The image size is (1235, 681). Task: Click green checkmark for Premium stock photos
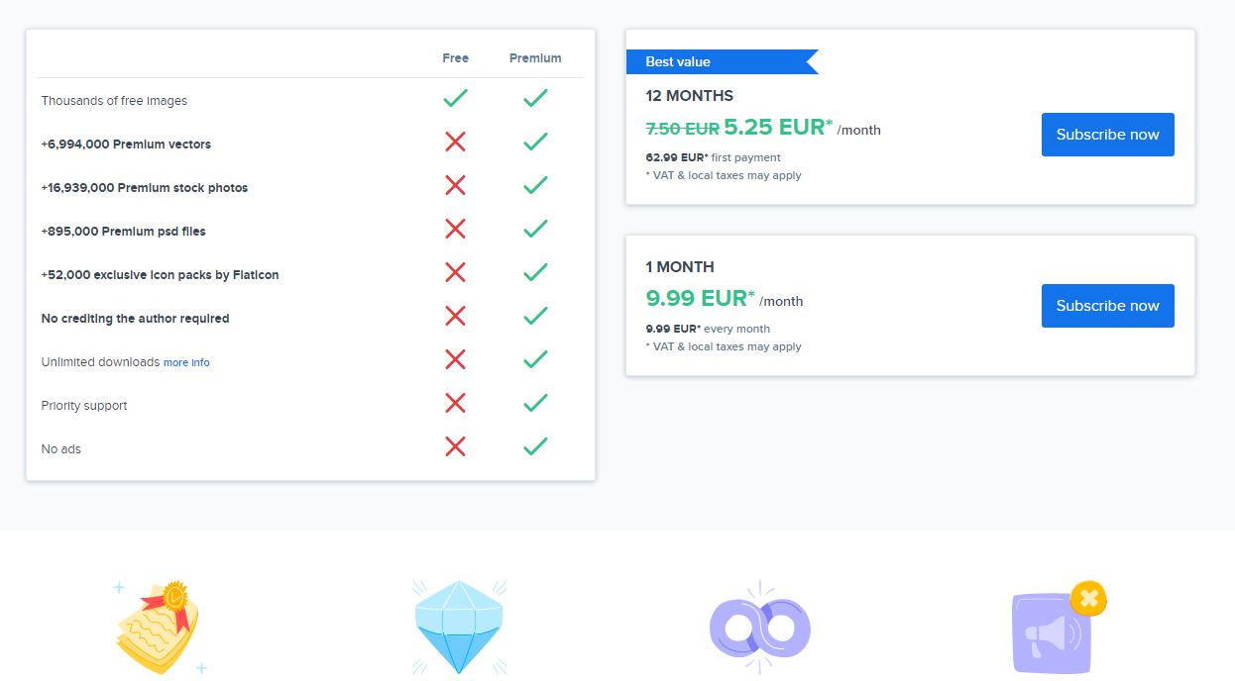pos(535,185)
